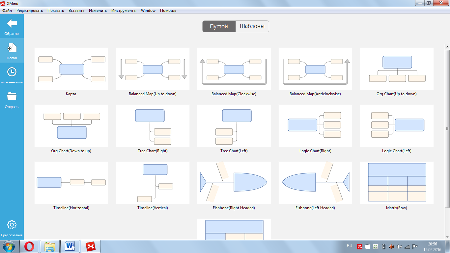
Task: Click the Back arrow icon in sidebar
Action: (12, 23)
